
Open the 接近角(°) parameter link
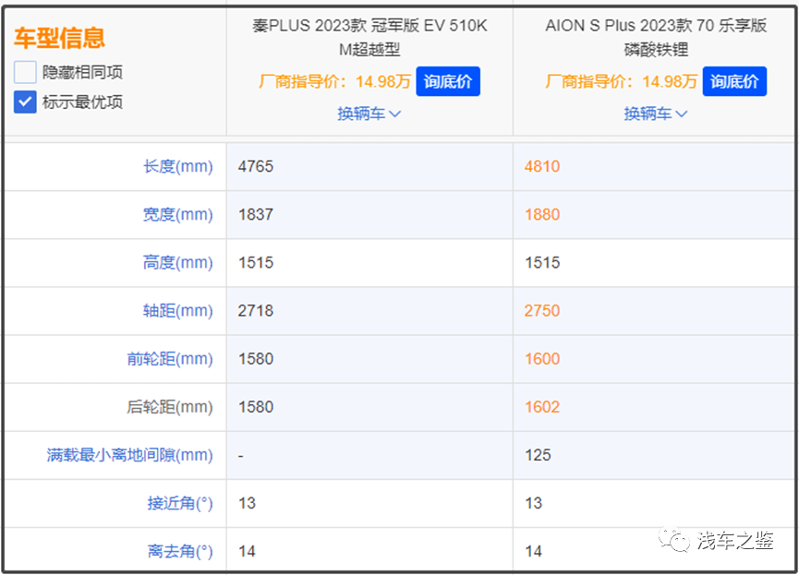(180, 503)
